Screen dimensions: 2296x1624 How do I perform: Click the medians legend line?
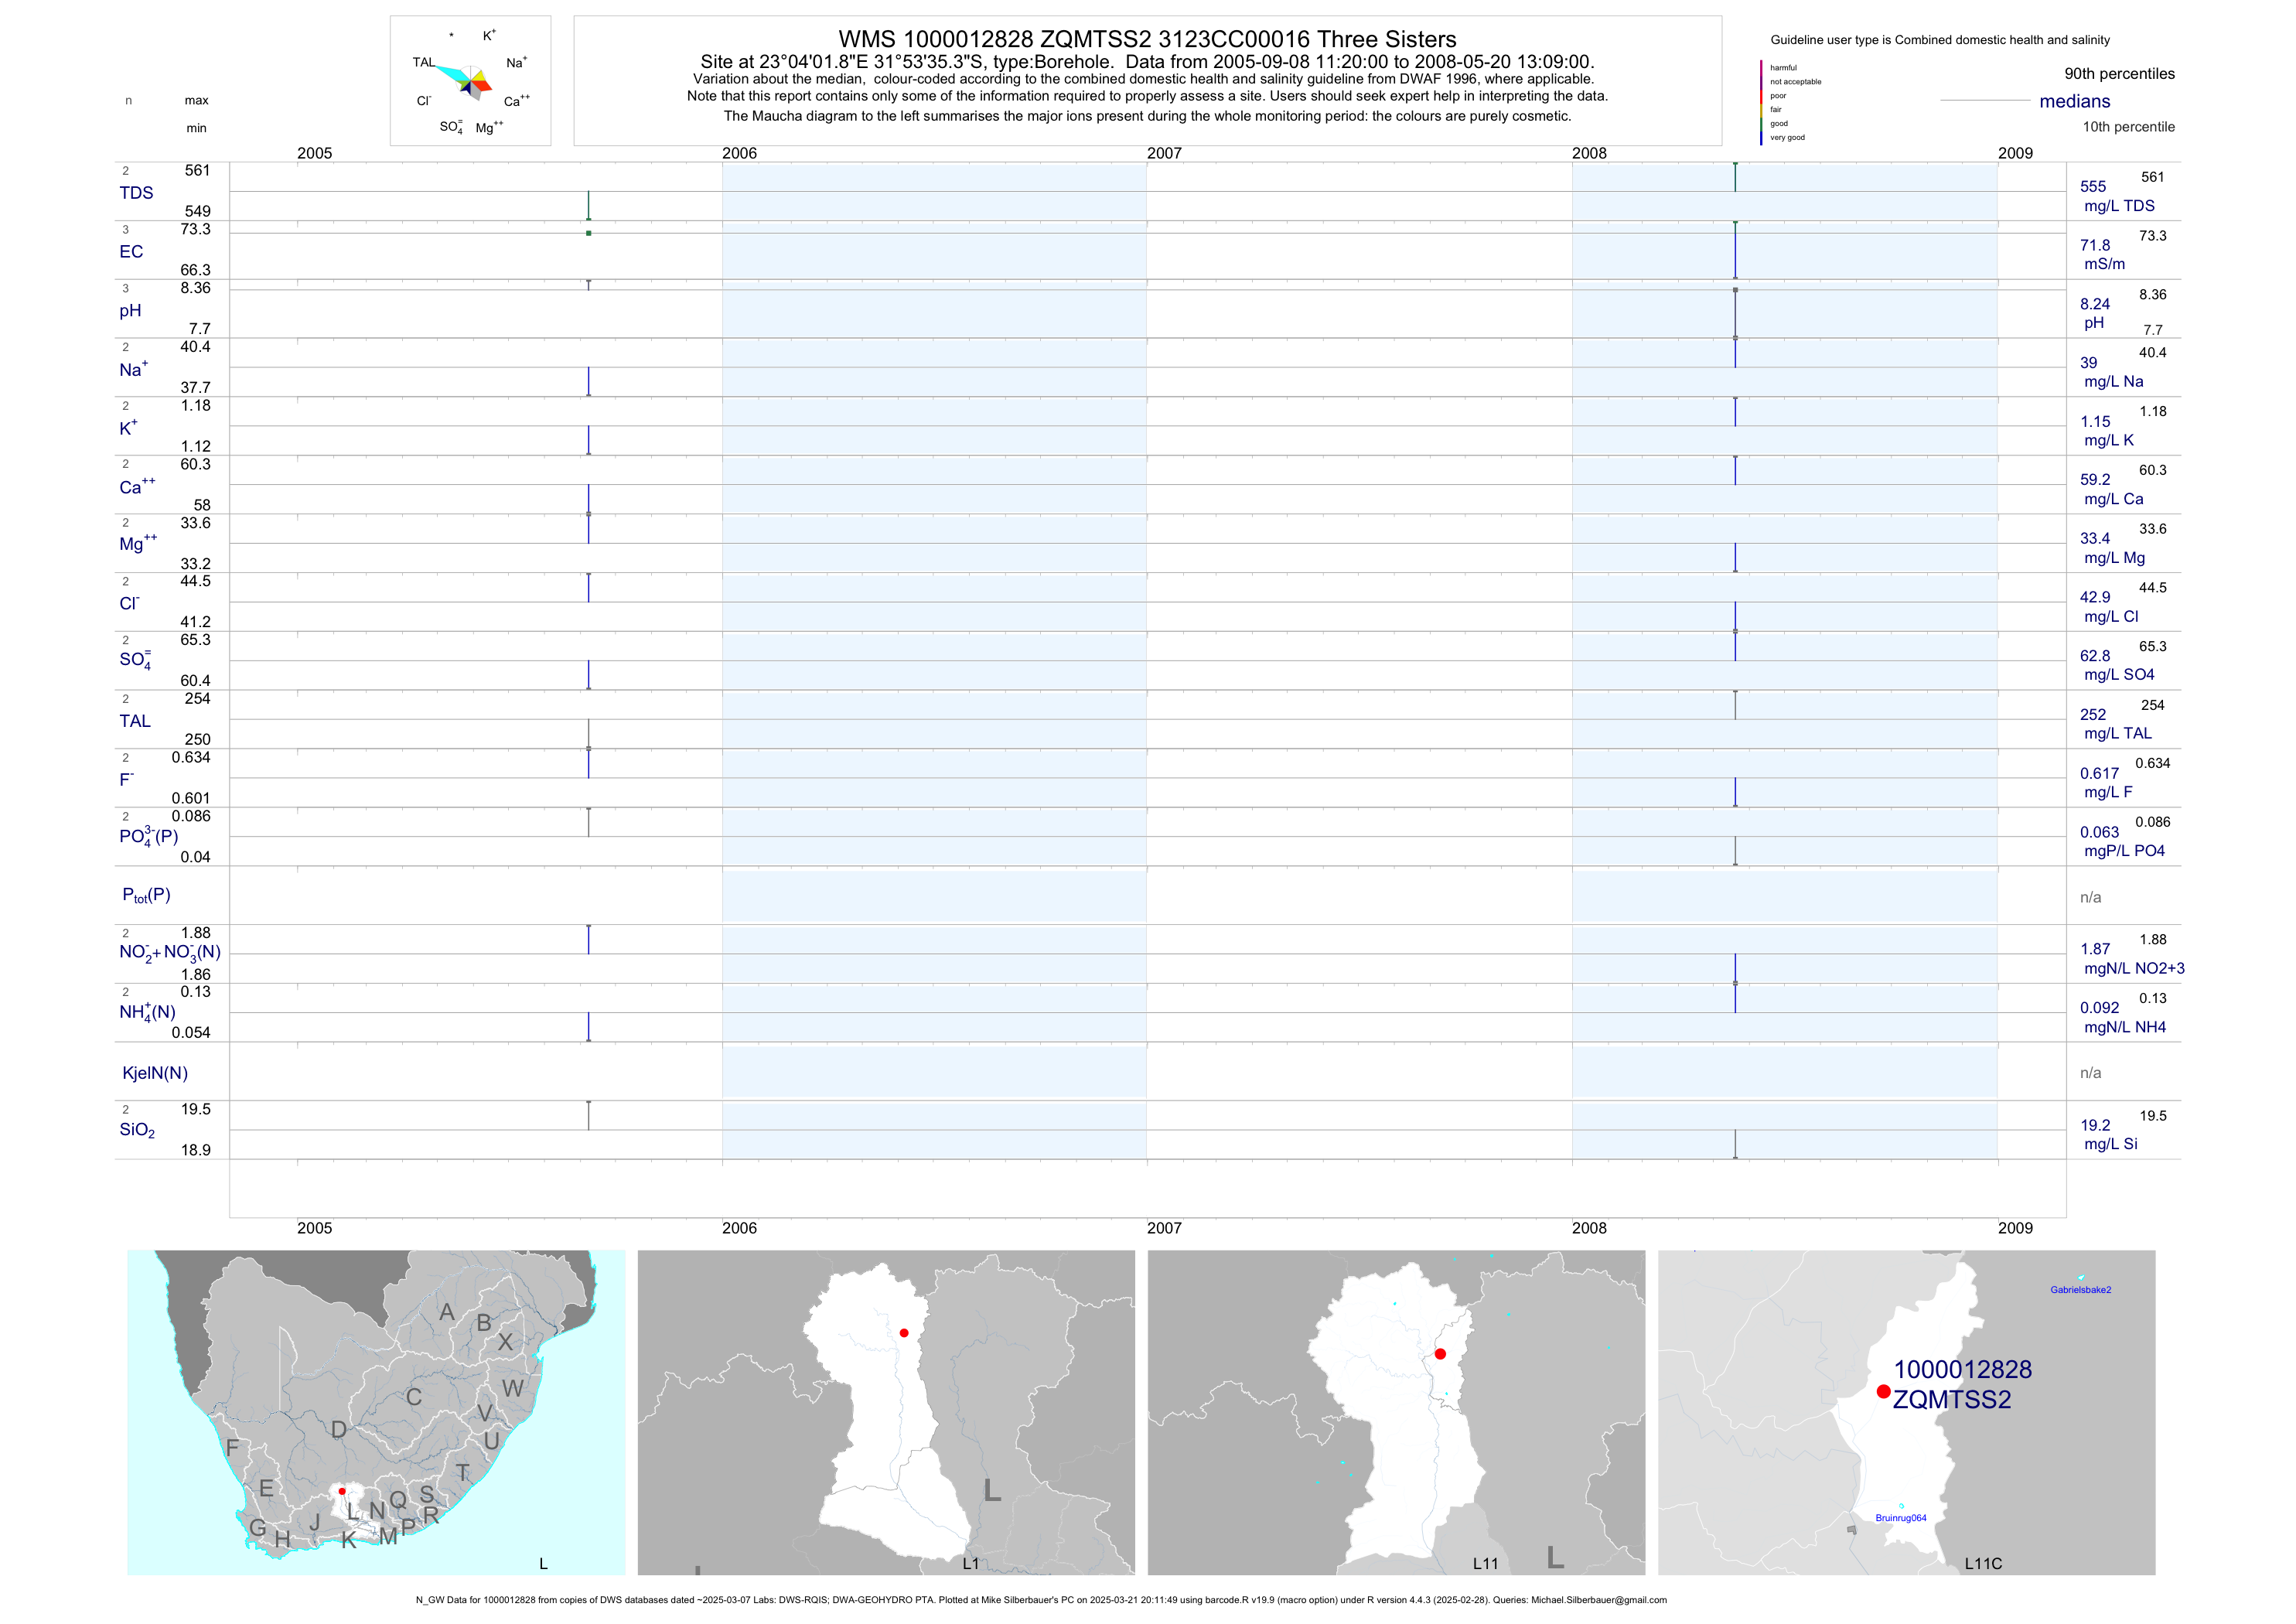coord(1984,101)
